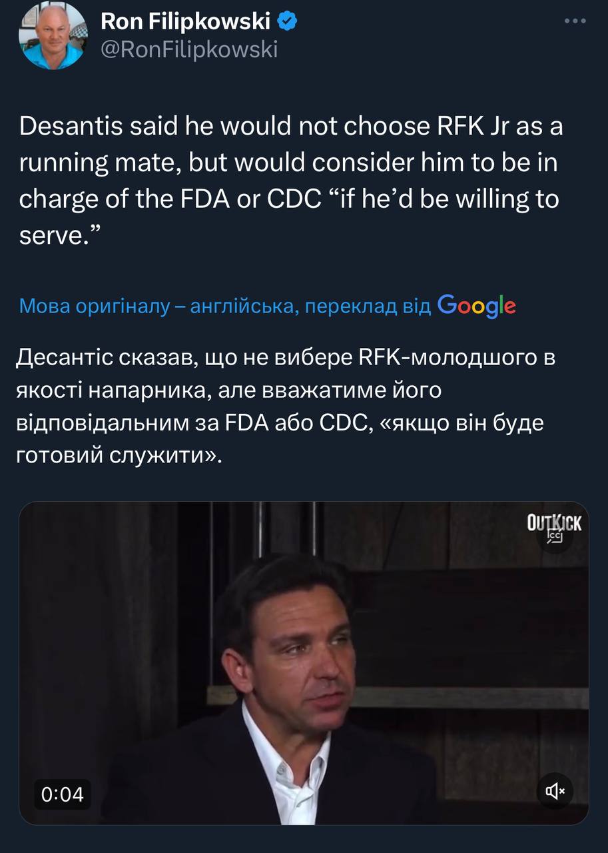Click the OutKick watermark on the video
The image size is (608, 853).
(x=554, y=522)
